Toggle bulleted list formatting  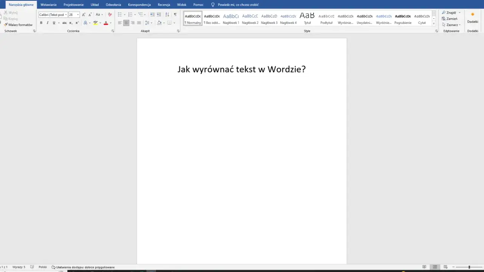click(x=119, y=14)
